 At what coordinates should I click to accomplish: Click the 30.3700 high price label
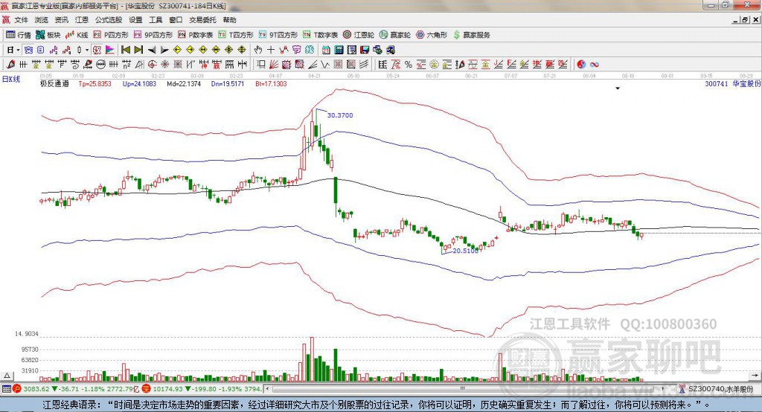click(x=340, y=115)
